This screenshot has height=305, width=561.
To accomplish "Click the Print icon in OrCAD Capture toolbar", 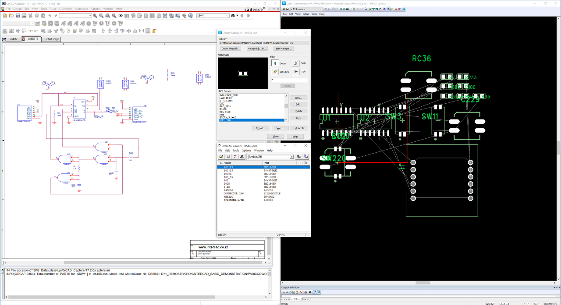I will 24,15.
